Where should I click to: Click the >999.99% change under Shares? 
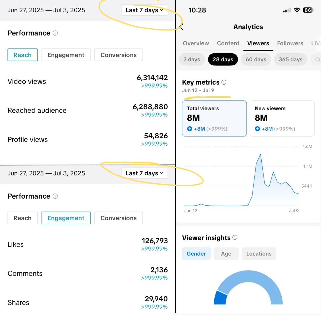click(154, 307)
